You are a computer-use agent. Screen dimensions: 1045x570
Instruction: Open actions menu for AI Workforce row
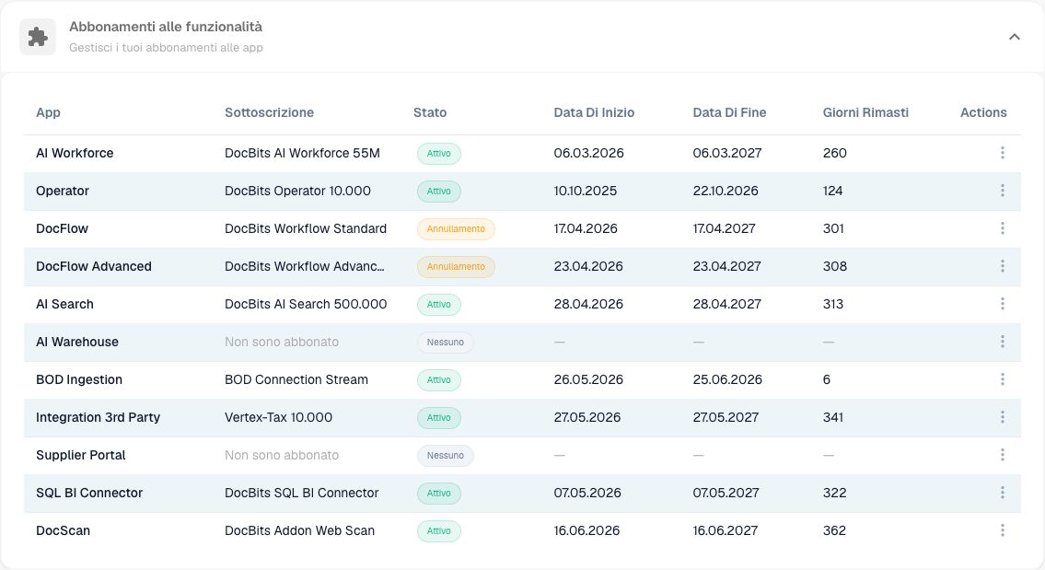pyautogui.click(x=1003, y=153)
